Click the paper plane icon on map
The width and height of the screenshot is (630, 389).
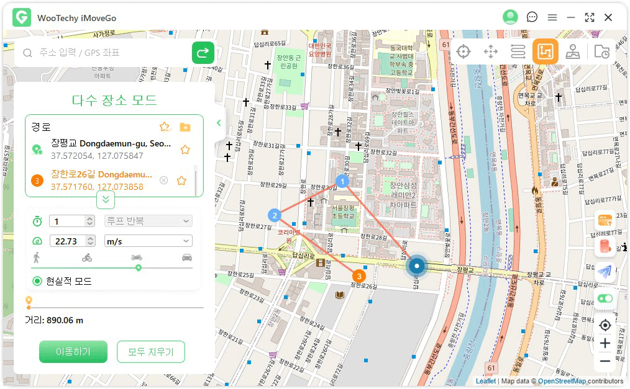coord(605,272)
